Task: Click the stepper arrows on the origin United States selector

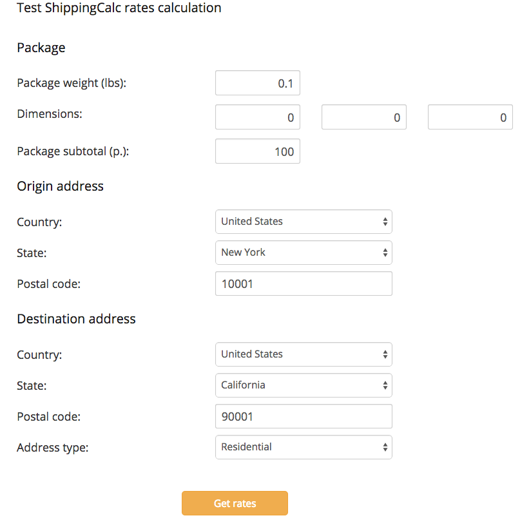Action: [x=386, y=222]
